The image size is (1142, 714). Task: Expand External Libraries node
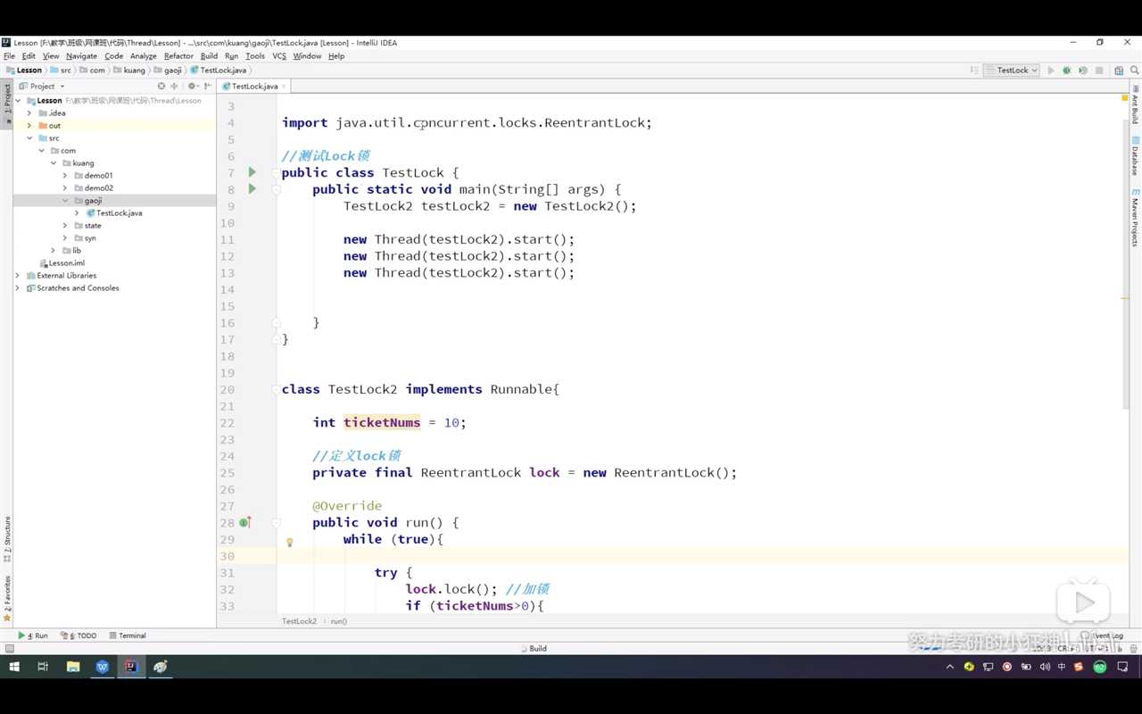pos(18,276)
